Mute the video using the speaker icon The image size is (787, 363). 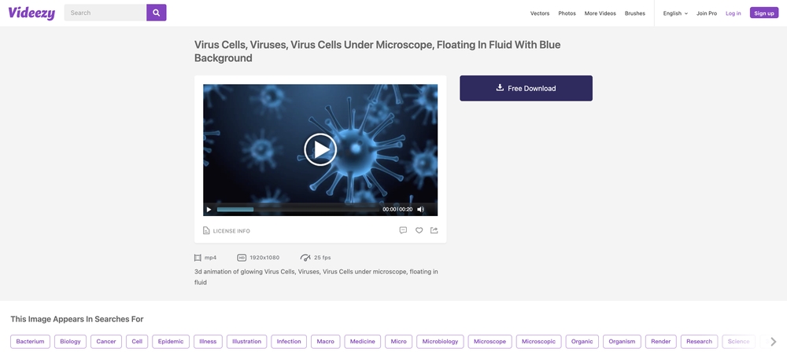pos(420,209)
